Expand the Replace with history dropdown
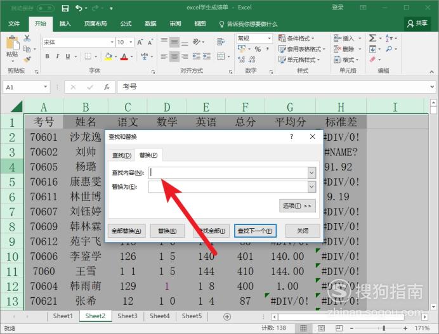Screen dimensions: 439x334 pos(311,186)
